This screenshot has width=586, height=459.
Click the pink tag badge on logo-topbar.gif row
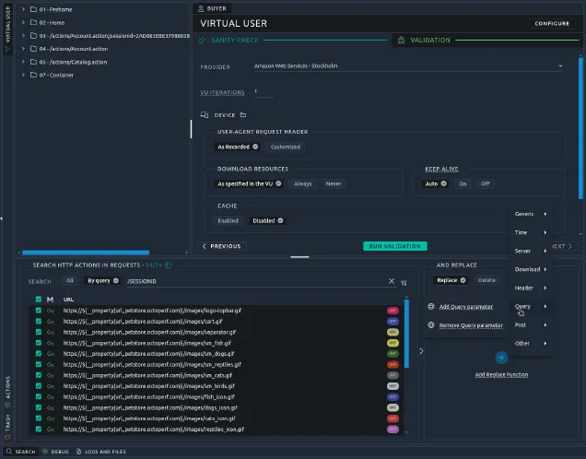coord(393,311)
